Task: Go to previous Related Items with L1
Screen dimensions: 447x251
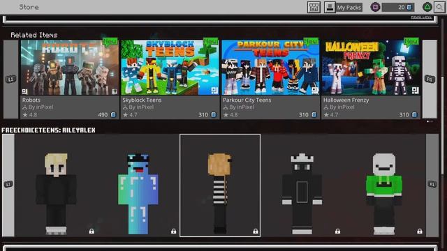Action: (x=11, y=79)
